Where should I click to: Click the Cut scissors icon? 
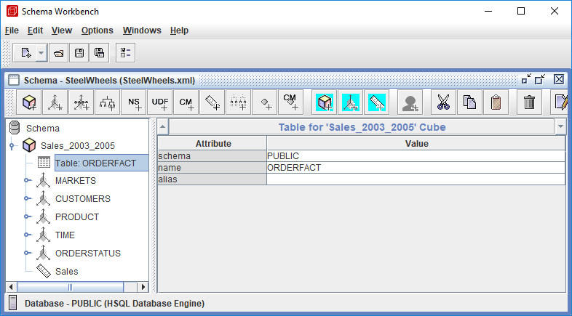443,102
